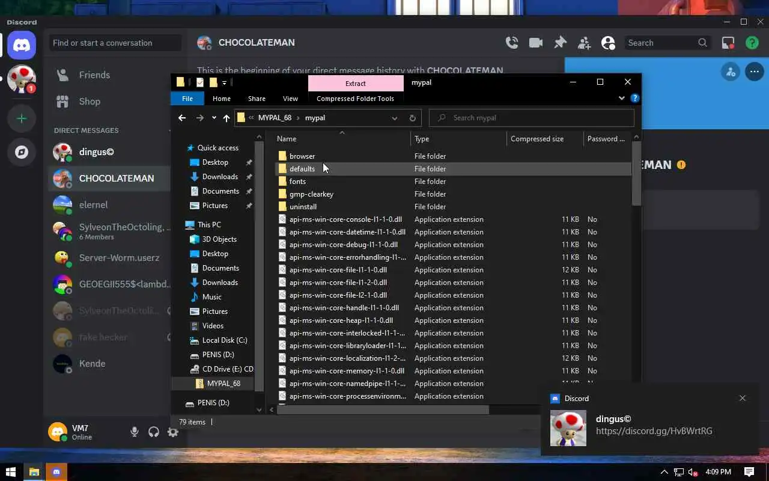
Task: Open Windows Start menu
Action: (x=11, y=472)
